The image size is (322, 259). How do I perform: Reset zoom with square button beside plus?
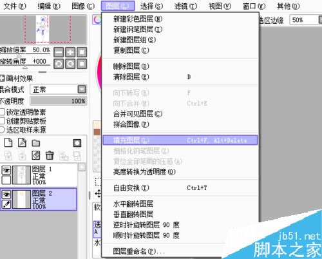(x=82, y=52)
